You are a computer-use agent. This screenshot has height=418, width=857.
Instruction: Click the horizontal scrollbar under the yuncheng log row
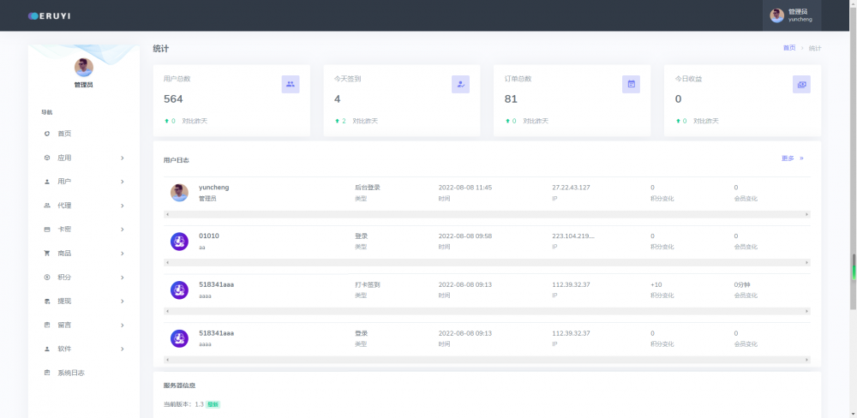[x=487, y=214]
